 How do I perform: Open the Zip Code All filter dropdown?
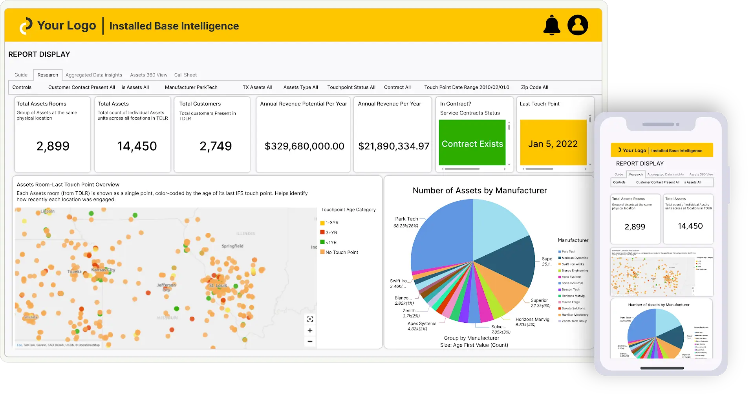535,87
